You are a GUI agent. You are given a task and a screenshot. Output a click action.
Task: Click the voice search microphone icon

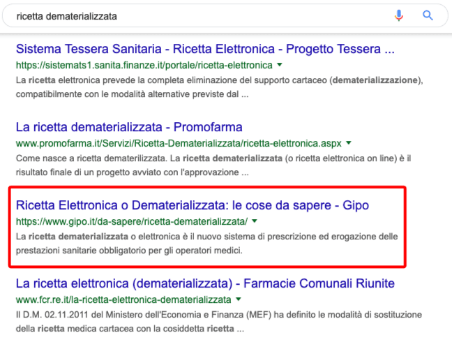tap(399, 15)
